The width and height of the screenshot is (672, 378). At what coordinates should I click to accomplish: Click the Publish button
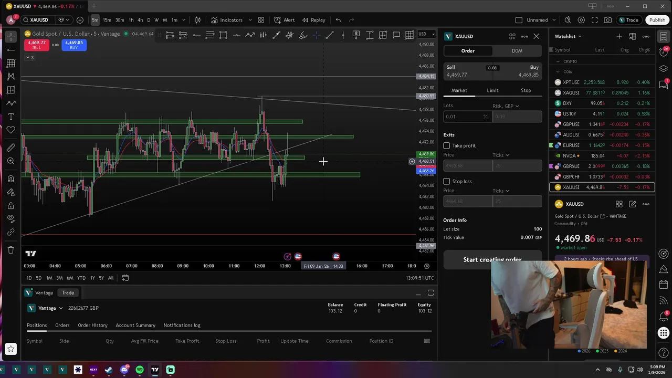tap(657, 20)
